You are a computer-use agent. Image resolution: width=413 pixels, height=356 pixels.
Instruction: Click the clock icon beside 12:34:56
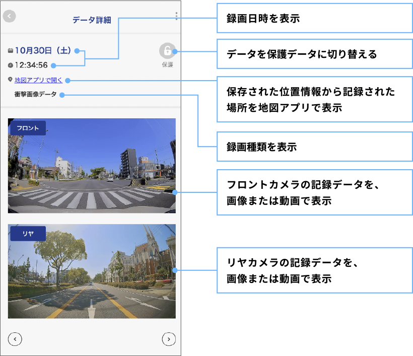click(x=10, y=65)
